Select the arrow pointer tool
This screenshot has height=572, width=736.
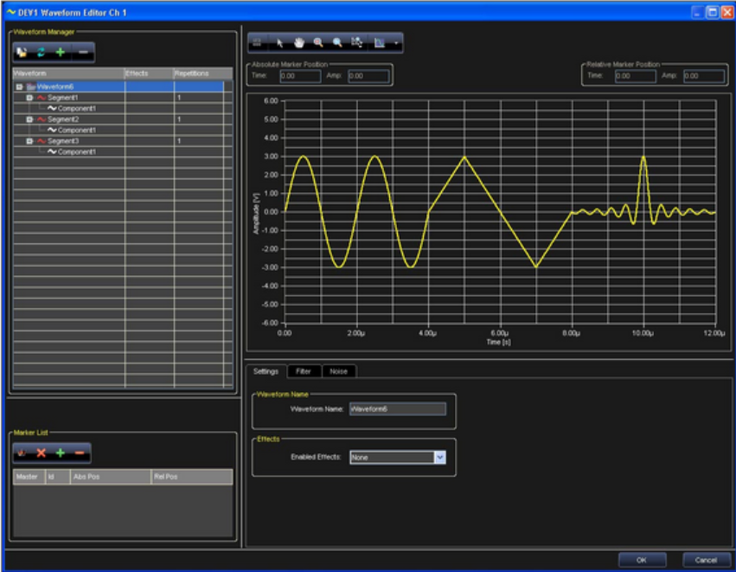(280, 41)
